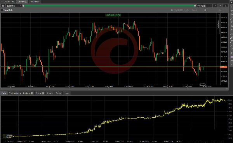Start the backtest with the play button
Image resolution: width=233 pixels, height=143 pixels.
[x=215, y=6]
